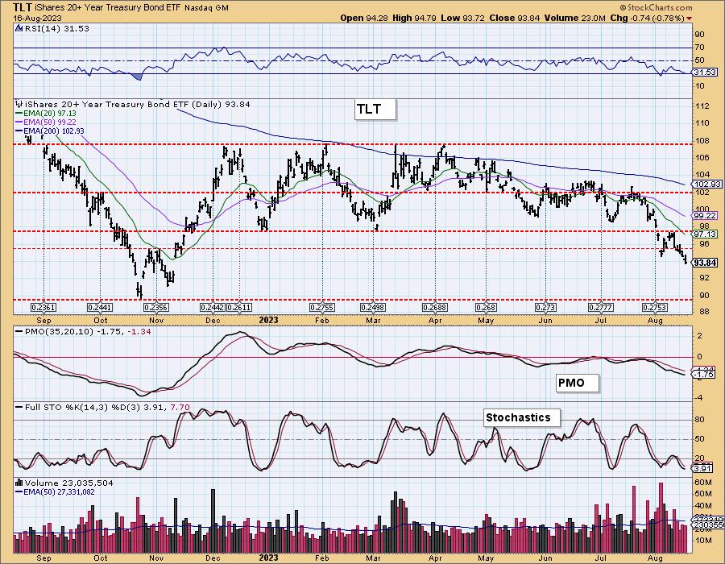Click the TLT ticker symbol in the header

[x=23, y=7]
